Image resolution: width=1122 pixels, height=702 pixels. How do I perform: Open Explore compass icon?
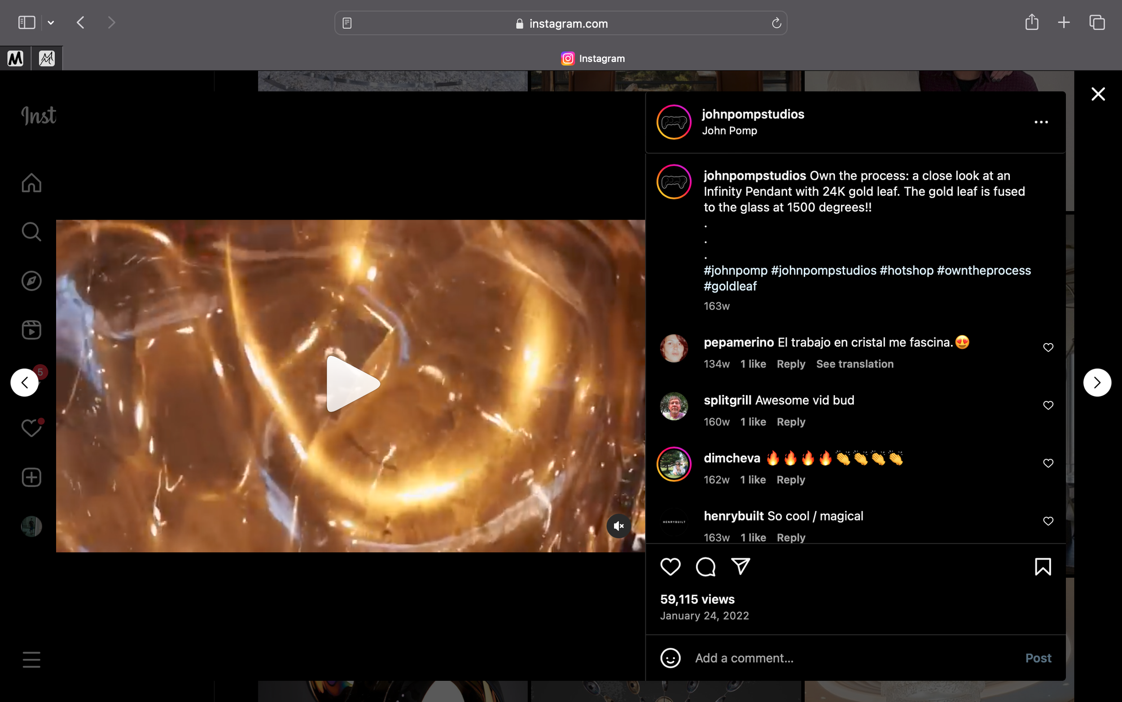[31, 281]
